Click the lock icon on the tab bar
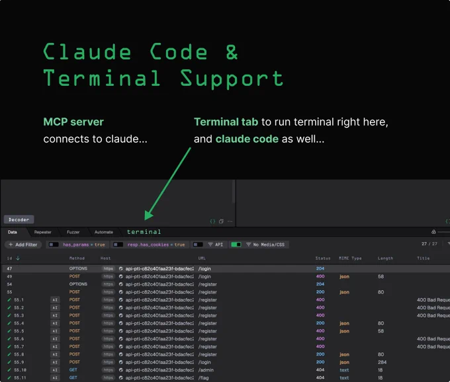This screenshot has width=450, height=382. point(433,231)
